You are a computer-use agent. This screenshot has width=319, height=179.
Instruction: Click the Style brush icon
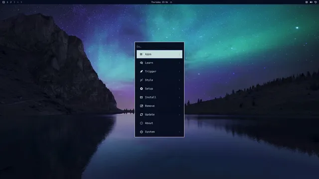pos(141,80)
